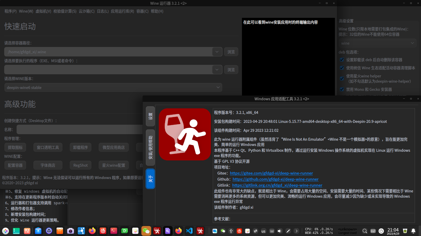Screen dimensions: 421x236
Task: Select the 关于 vertical tab
Action: pyautogui.click(x=150, y=179)
